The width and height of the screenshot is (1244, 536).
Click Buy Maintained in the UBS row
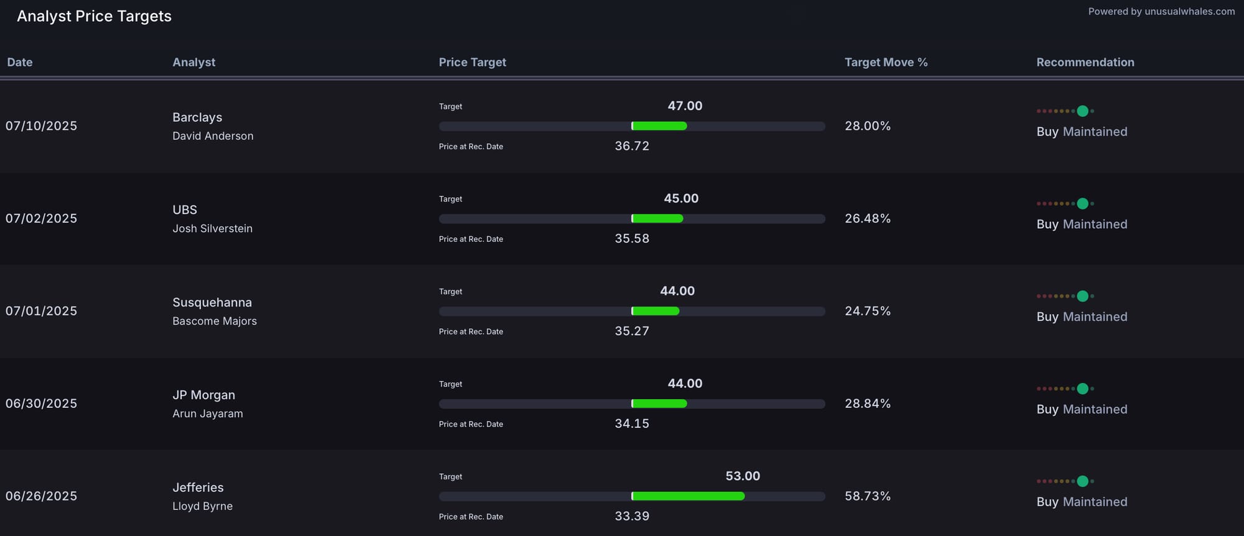coord(1082,225)
